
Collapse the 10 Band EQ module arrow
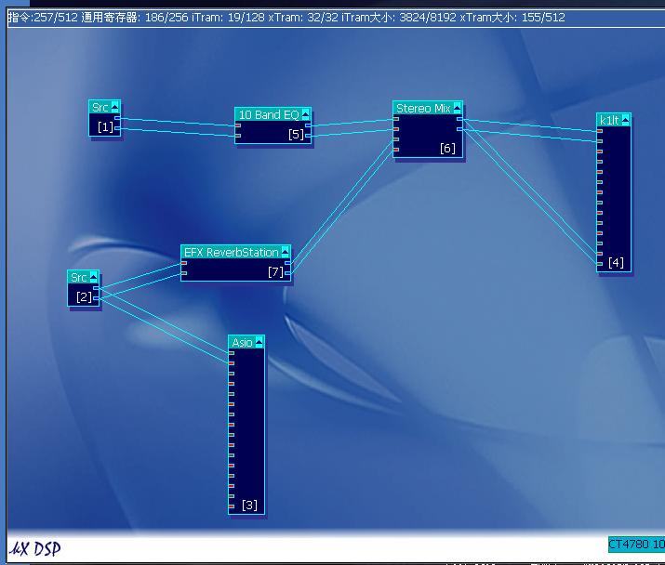pos(305,114)
